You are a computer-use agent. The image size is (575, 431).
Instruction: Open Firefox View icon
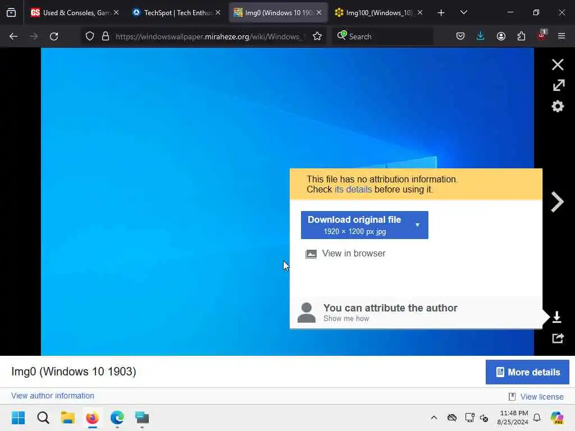coord(11,13)
